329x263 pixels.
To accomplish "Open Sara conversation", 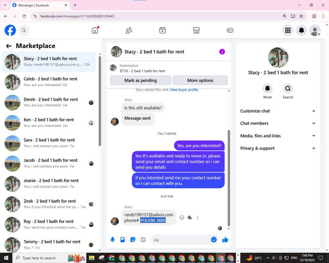I will click(x=49, y=143).
